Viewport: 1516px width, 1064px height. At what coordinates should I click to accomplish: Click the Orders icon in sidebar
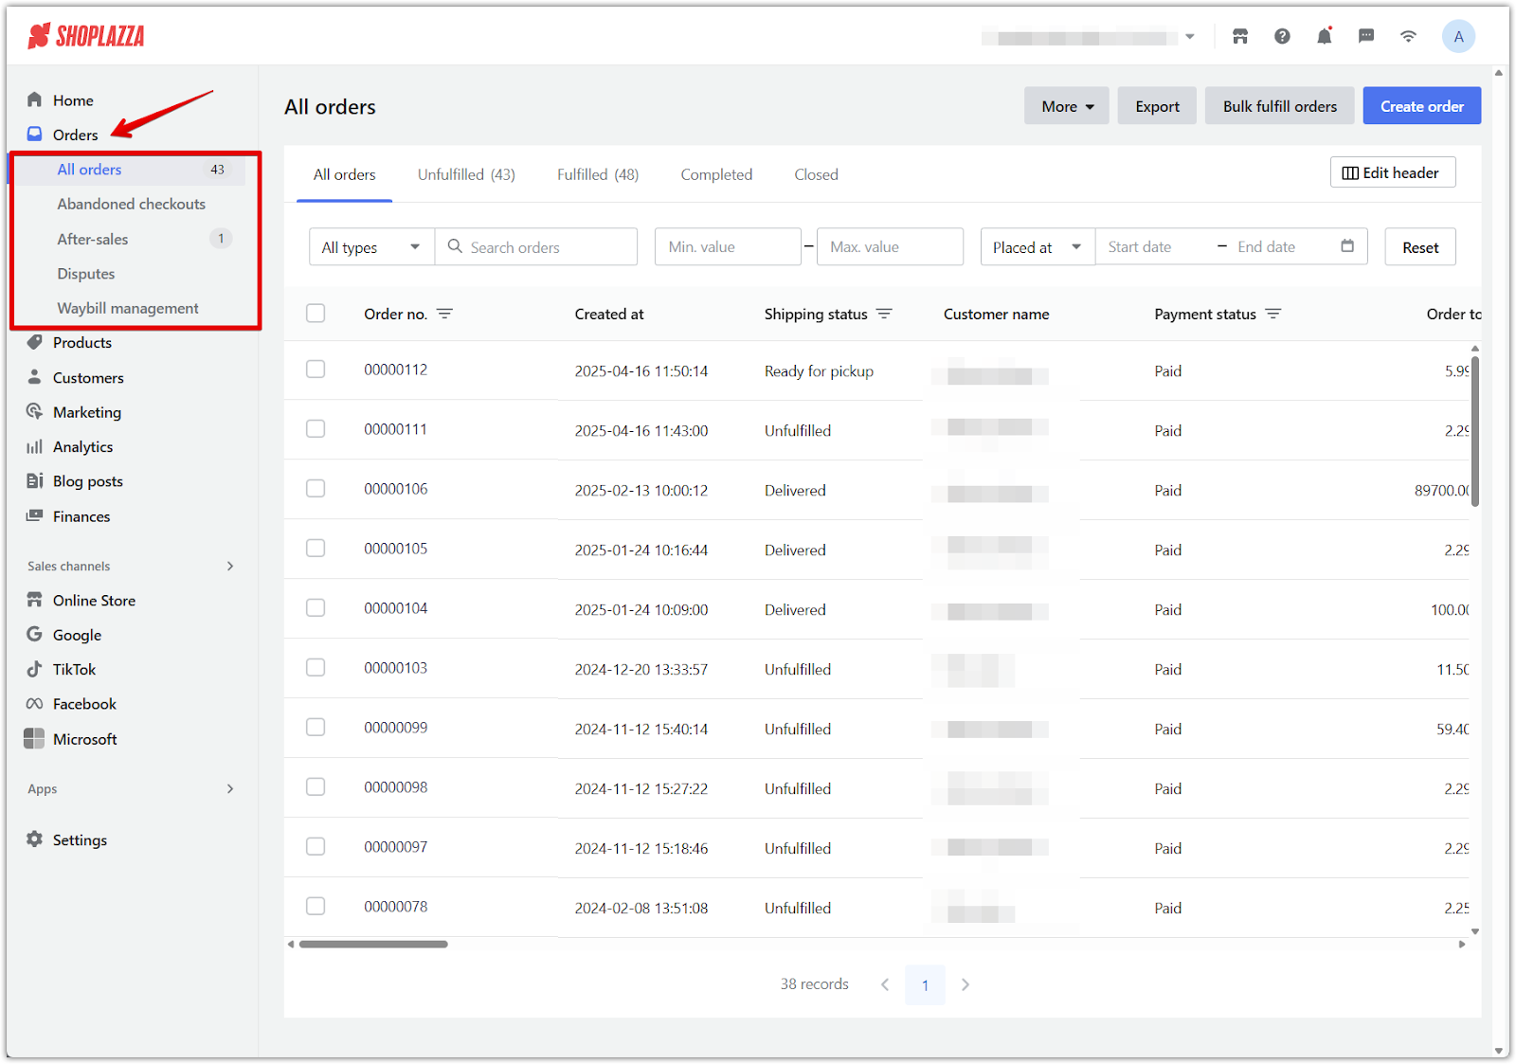click(x=35, y=134)
